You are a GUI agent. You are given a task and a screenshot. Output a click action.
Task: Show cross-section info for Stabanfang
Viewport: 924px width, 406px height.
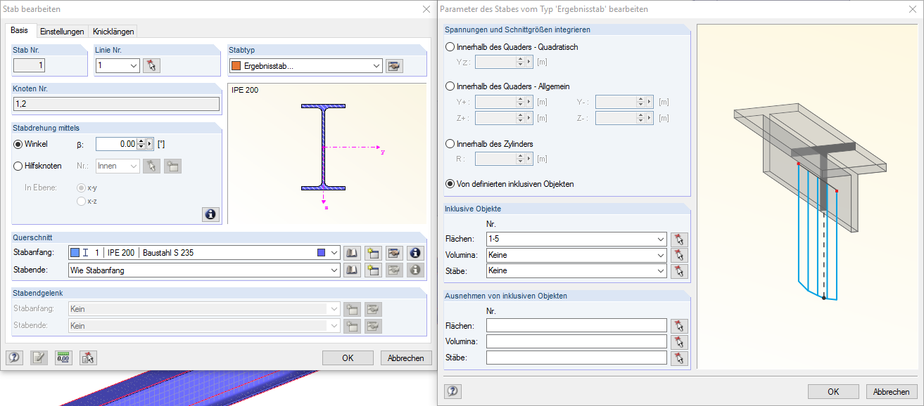click(x=416, y=253)
